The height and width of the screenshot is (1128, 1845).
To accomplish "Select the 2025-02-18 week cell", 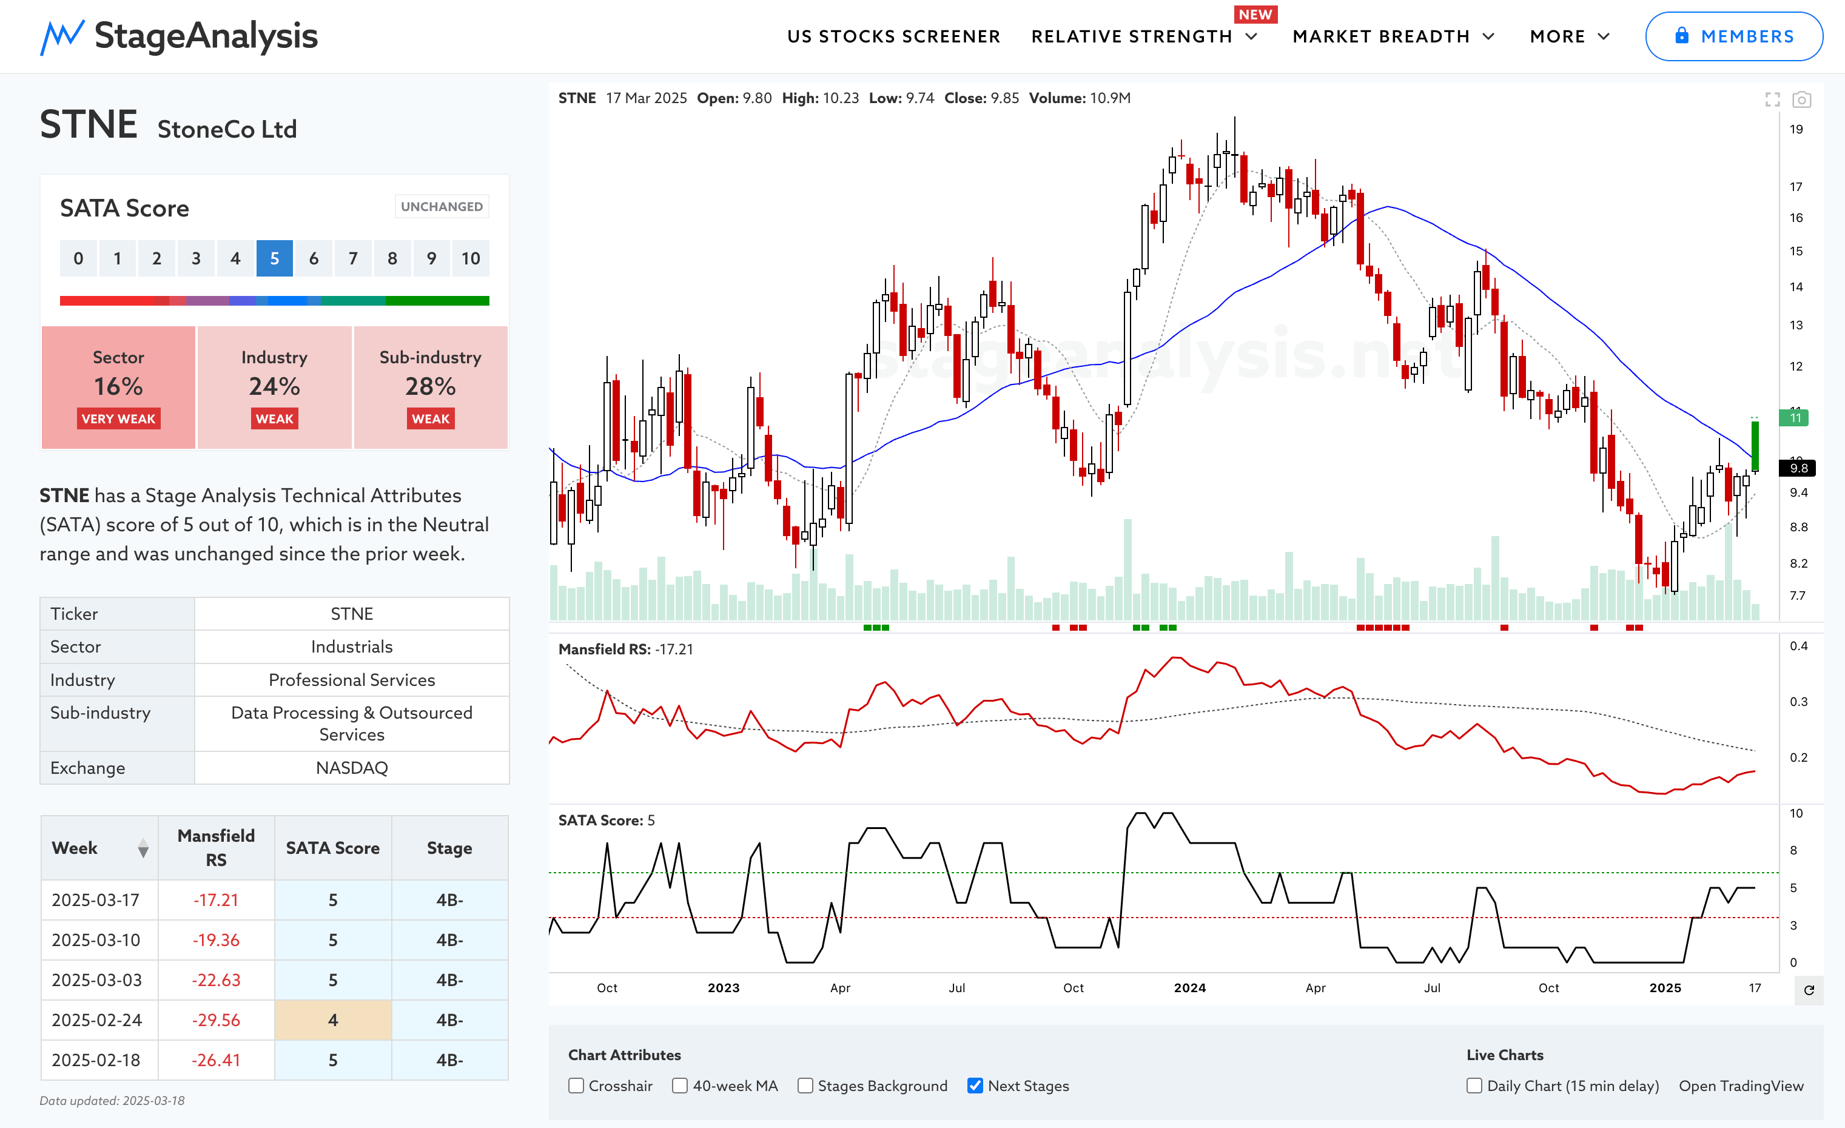I will (99, 1061).
